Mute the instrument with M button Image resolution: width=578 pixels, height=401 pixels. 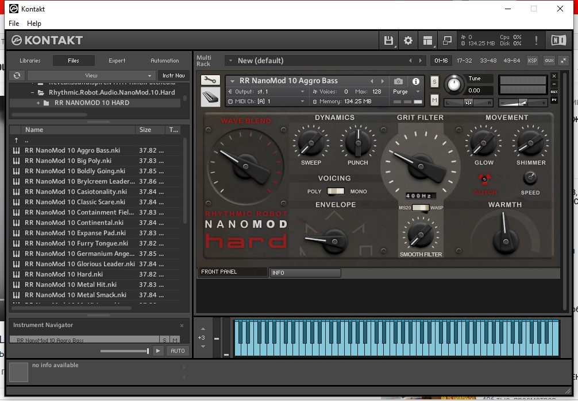click(434, 100)
